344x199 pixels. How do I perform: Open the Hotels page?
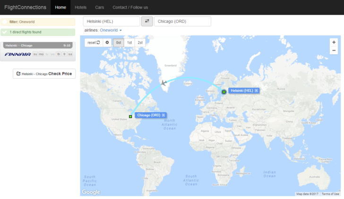click(x=80, y=7)
